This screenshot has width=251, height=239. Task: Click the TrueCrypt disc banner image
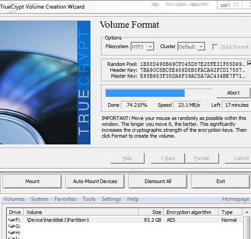tap(45, 83)
